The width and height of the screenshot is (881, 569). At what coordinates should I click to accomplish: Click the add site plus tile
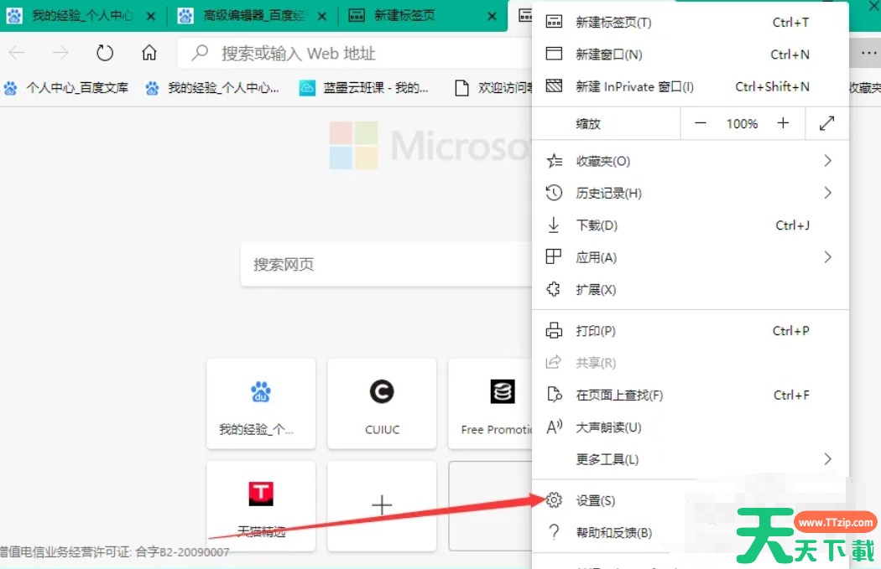pos(382,505)
